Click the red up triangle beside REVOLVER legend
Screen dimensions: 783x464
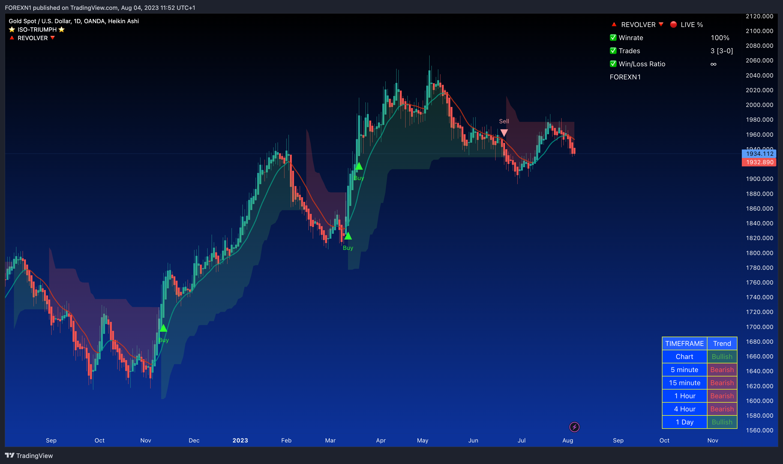12,38
